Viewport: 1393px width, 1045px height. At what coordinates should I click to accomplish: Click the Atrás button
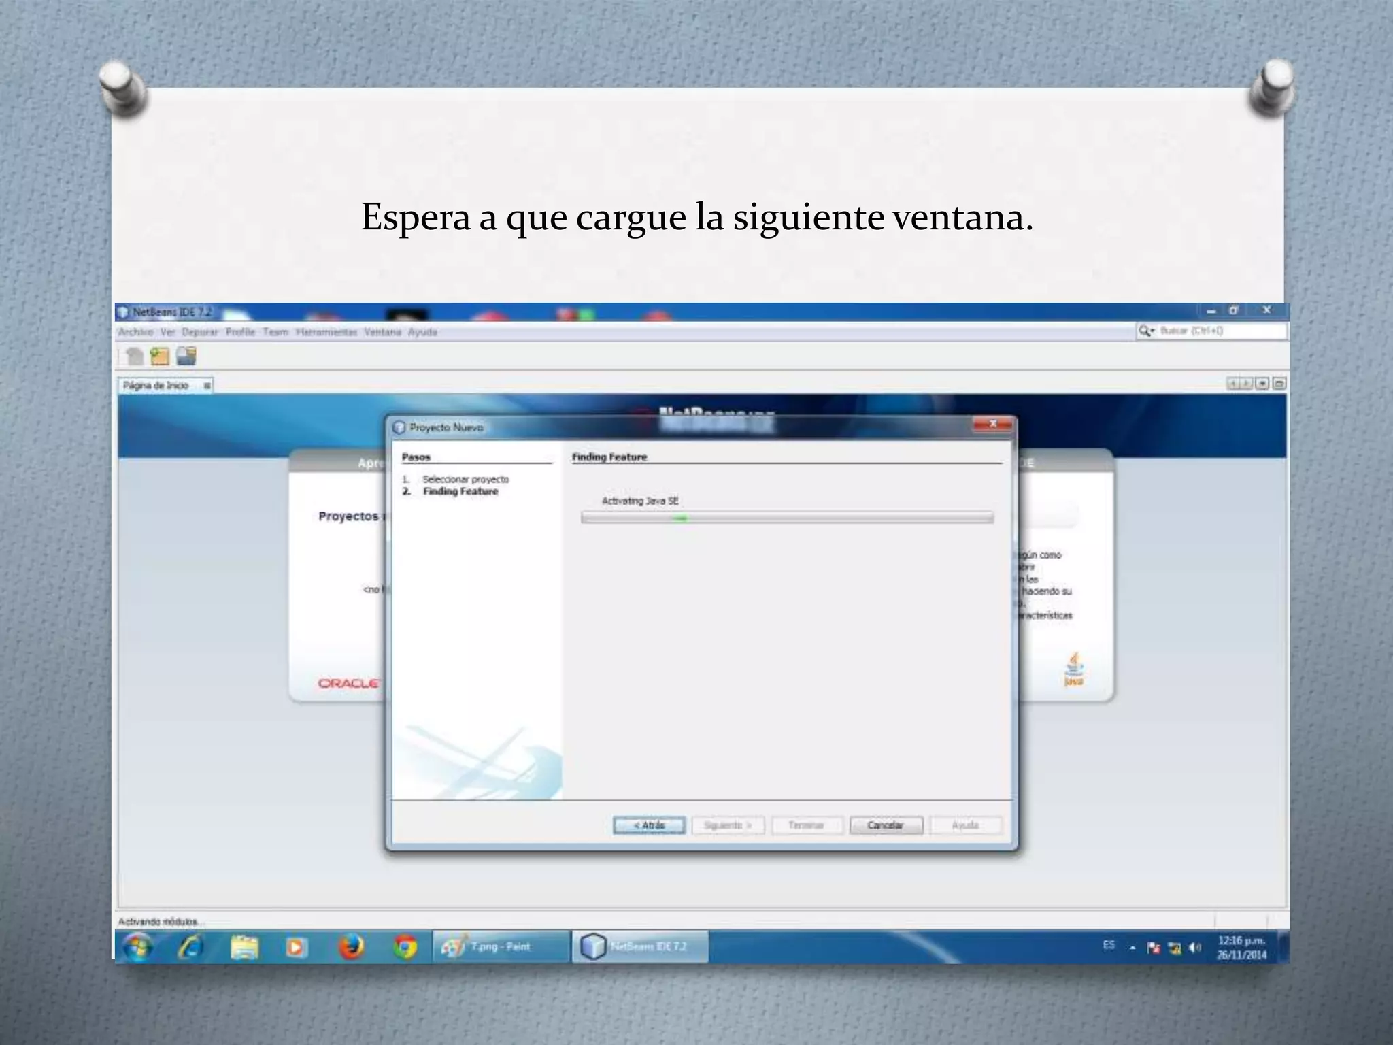point(649,825)
